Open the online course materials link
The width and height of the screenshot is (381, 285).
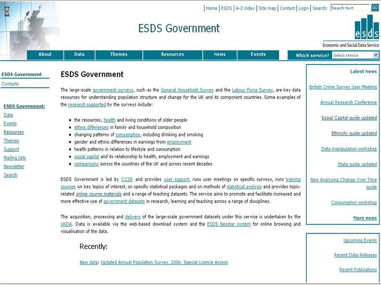pyautogui.click(x=99, y=194)
